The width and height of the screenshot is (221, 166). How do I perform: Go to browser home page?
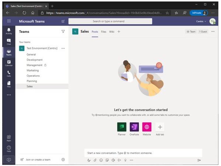[33, 13]
